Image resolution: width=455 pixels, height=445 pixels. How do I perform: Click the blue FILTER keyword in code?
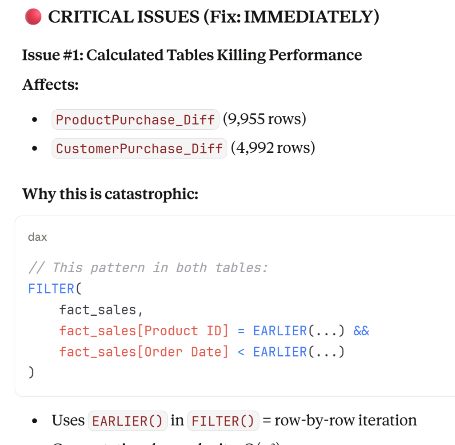pos(51,289)
